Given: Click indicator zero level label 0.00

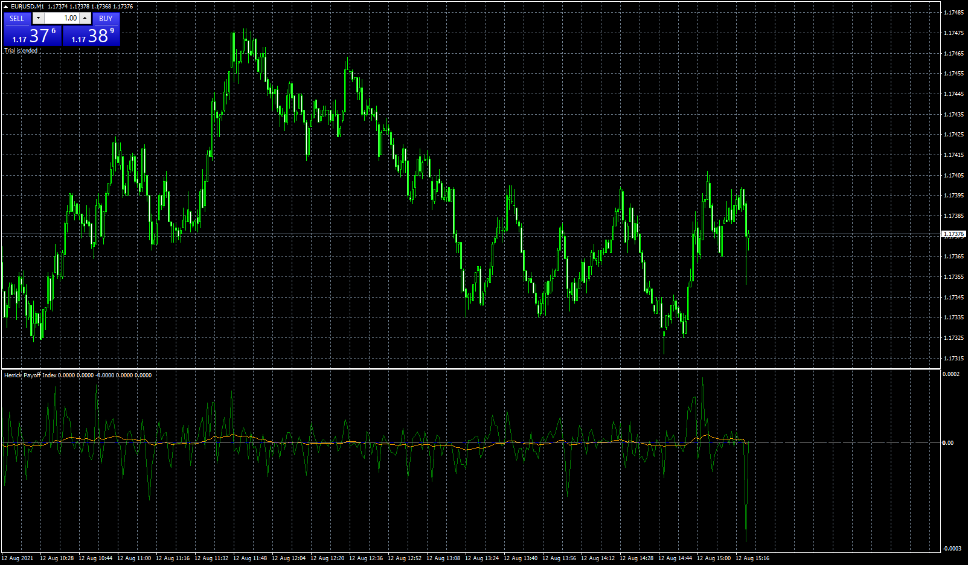Looking at the screenshot, I should pyautogui.click(x=948, y=443).
